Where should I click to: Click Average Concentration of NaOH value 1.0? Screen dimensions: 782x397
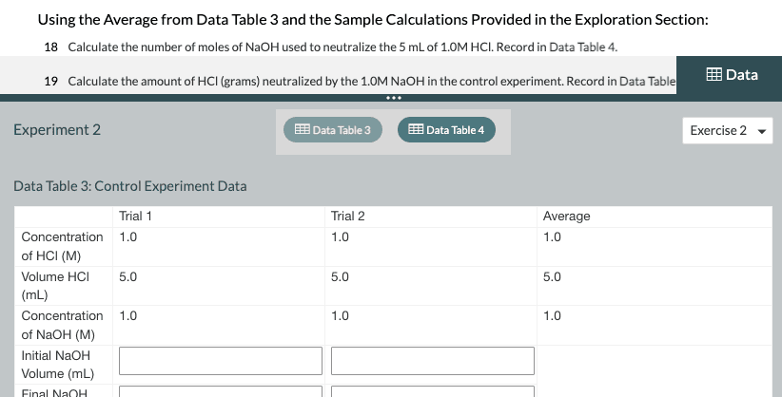[x=552, y=316]
